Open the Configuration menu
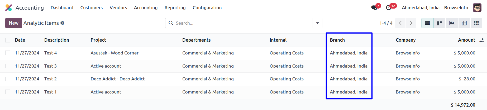The width and height of the screenshot is (487, 110). tap(207, 8)
